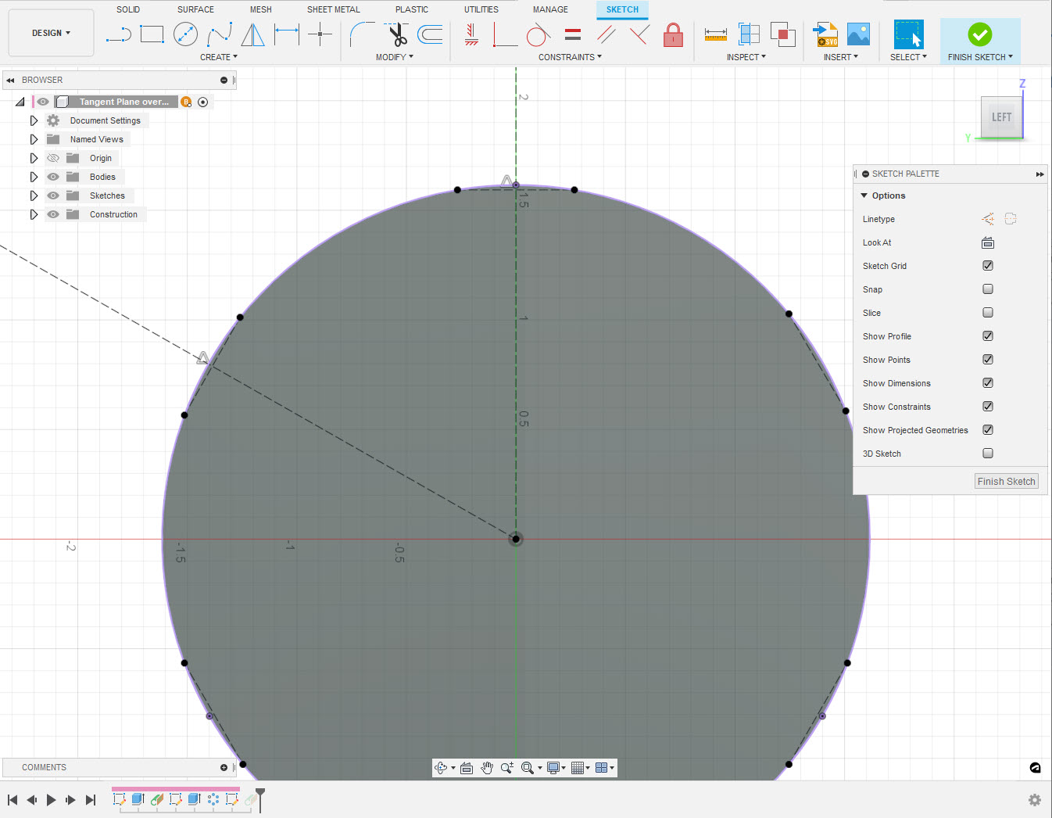Image resolution: width=1052 pixels, height=818 pixels.
Task: Hide the Bodies folder in the browser
Action: 52,176
